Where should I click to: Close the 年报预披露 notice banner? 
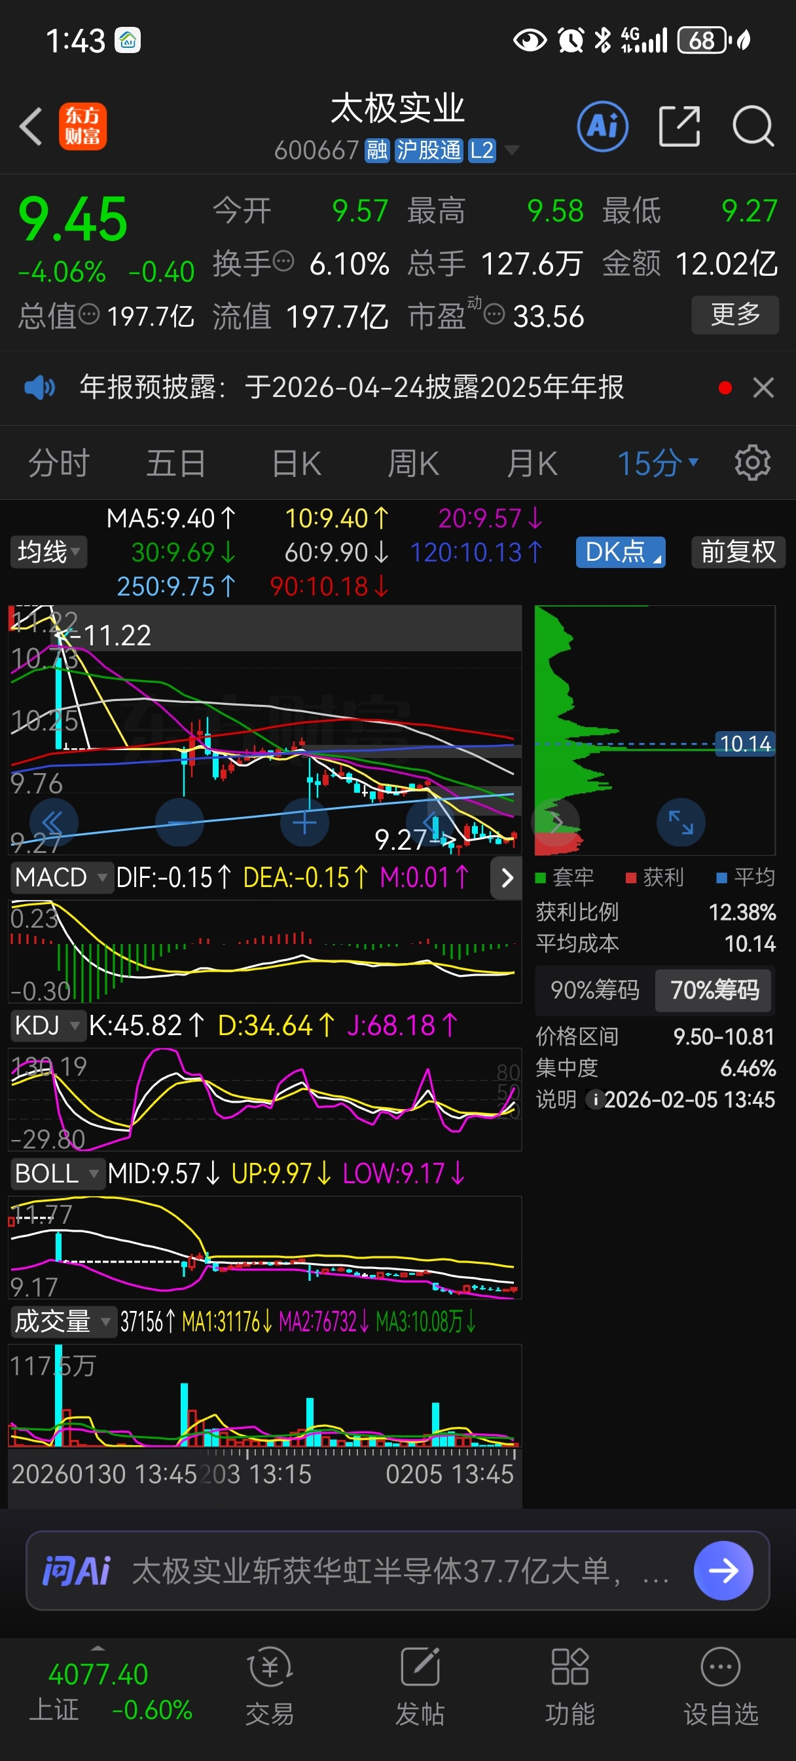(763, 388)
